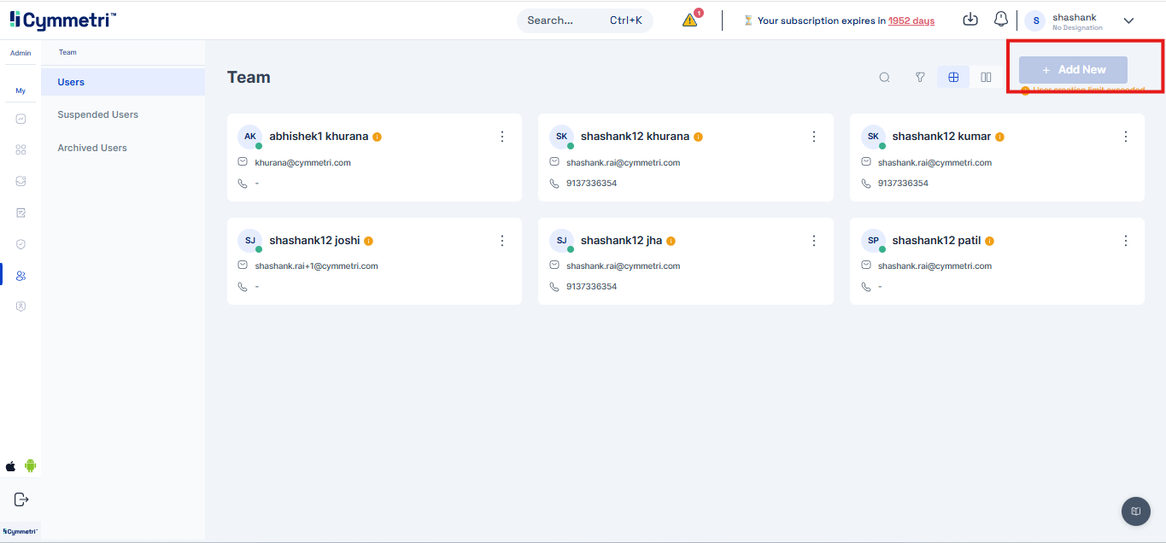
Task: Open the team search magnifier icon
Action: 885,78
